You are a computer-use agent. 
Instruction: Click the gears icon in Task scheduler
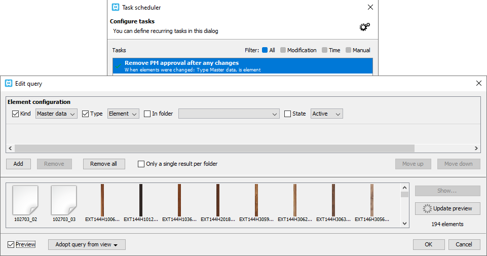365,27
